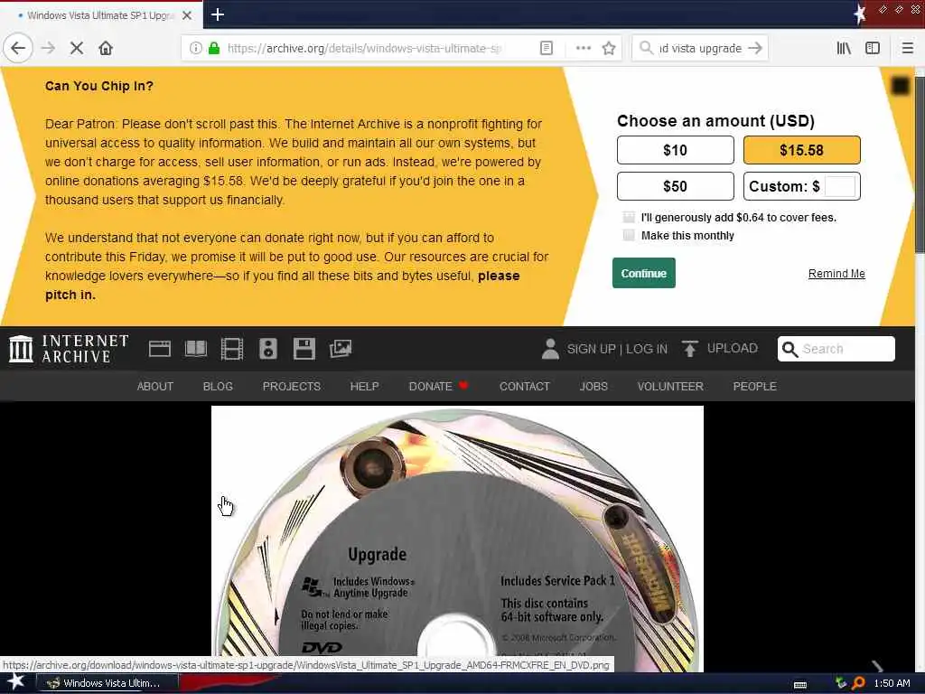
Task: Click the Upload arrow icon
Action: coord(689,349)
